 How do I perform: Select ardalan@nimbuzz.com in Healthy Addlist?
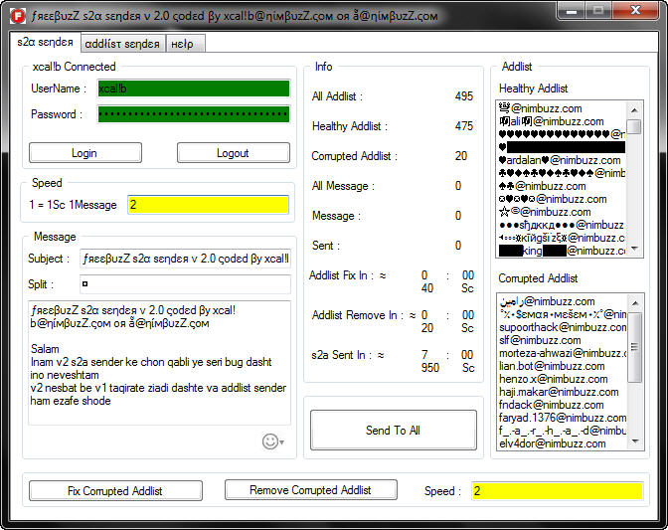(x=561, y=160)
